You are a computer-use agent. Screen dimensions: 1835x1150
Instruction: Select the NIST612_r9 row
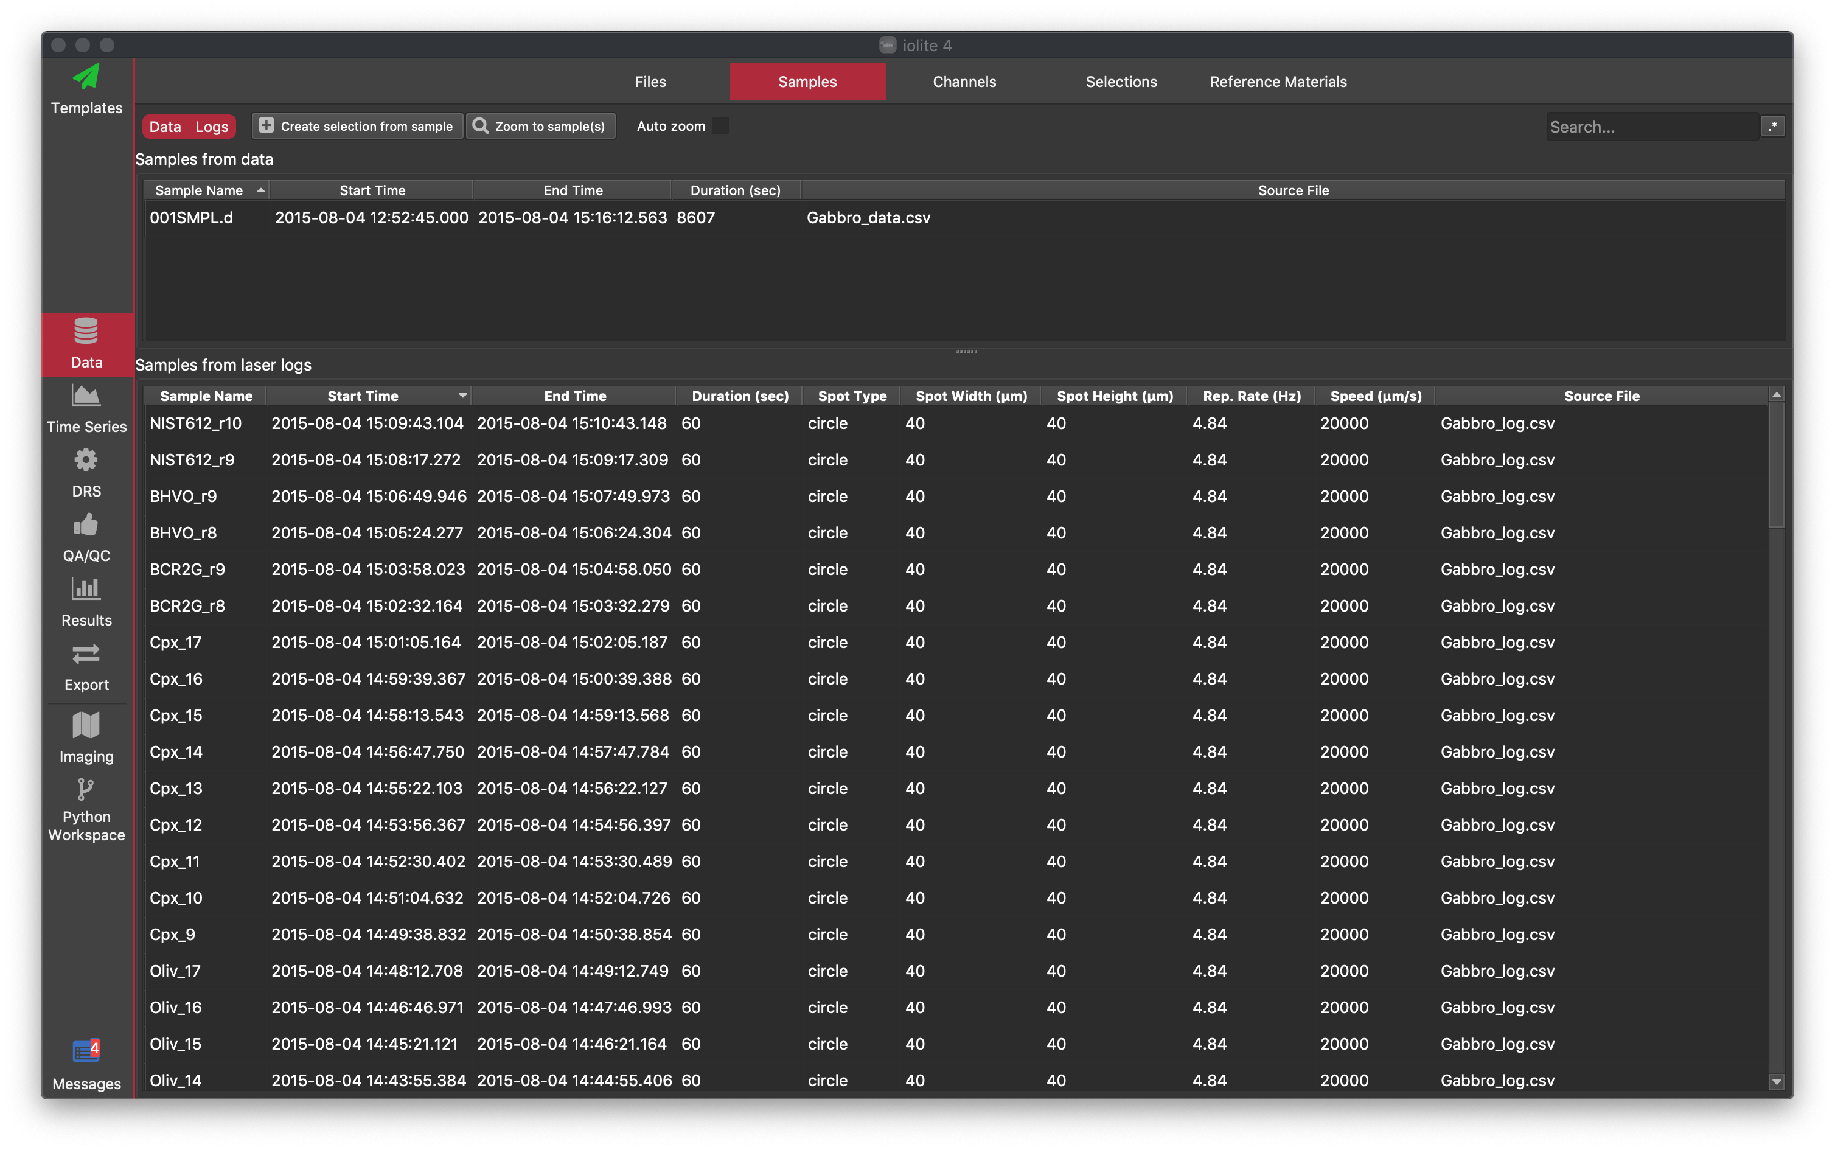(x=956, y=459)
